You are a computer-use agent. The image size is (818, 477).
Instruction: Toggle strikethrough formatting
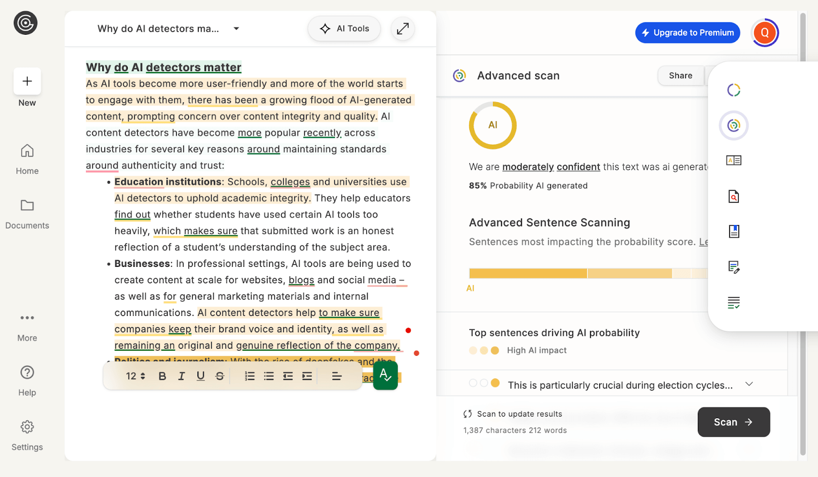(x=220, y=376)
